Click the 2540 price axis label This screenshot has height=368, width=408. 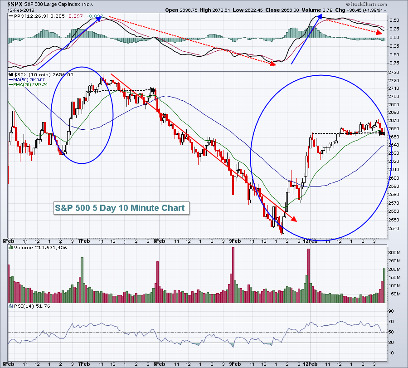click(393, 229)
